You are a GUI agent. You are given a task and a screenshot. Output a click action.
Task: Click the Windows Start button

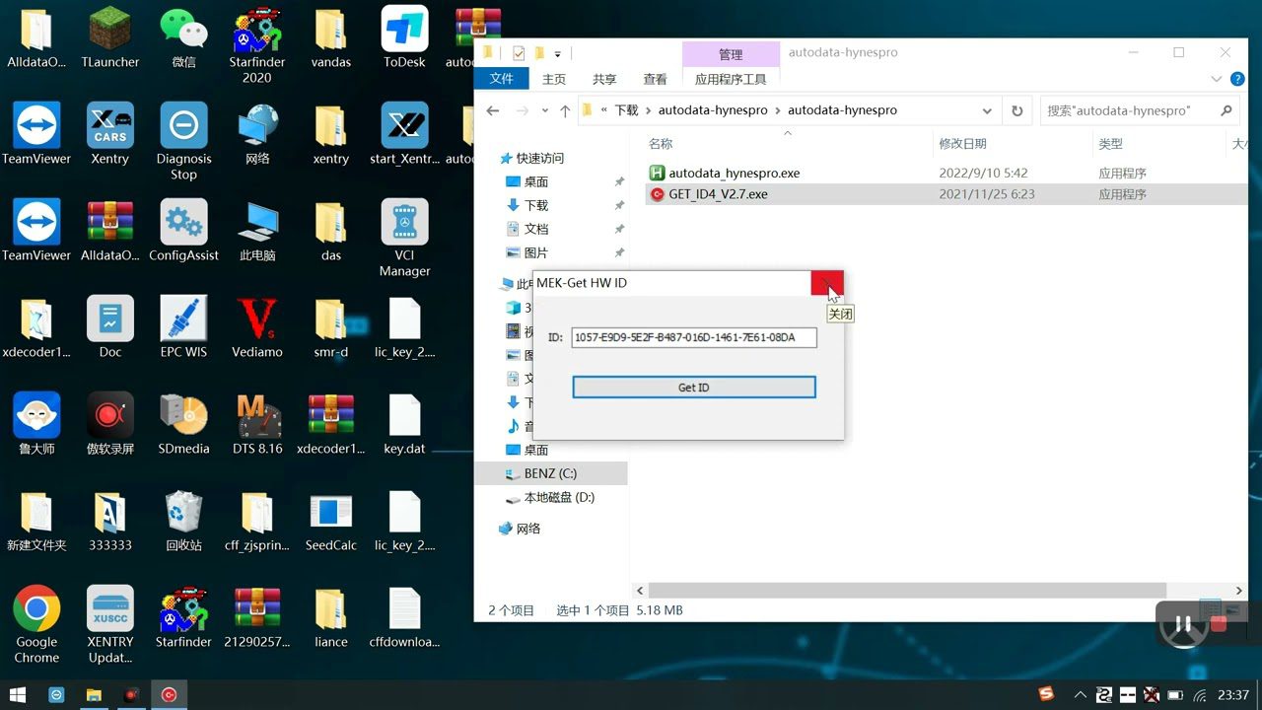pyautogui.click(x=18, y=694)
